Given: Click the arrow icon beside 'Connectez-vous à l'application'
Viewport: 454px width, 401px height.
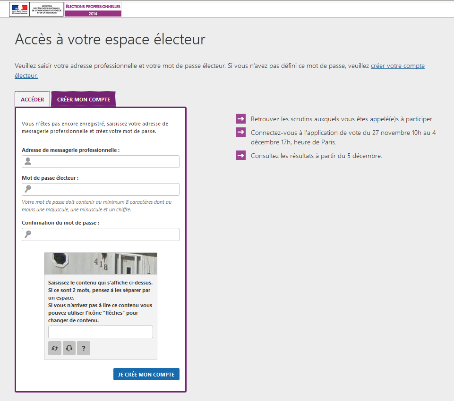Looking at the screenshot, I should click(x=241, y=133).
